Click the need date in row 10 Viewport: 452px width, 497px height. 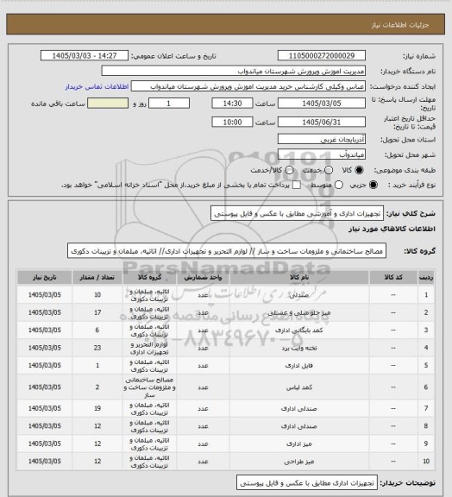(44, 462)
